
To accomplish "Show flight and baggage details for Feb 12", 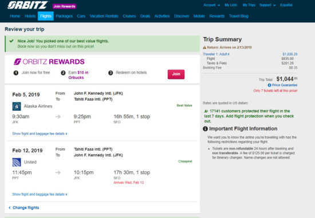I will tap(40, 195).
